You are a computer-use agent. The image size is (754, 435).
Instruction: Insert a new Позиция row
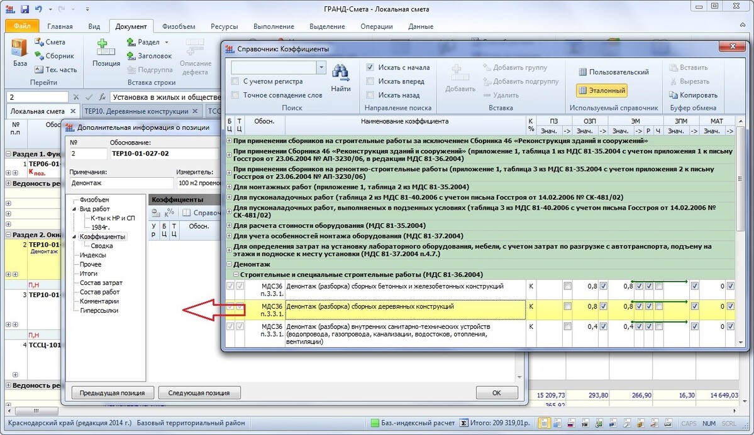[106, 52]
